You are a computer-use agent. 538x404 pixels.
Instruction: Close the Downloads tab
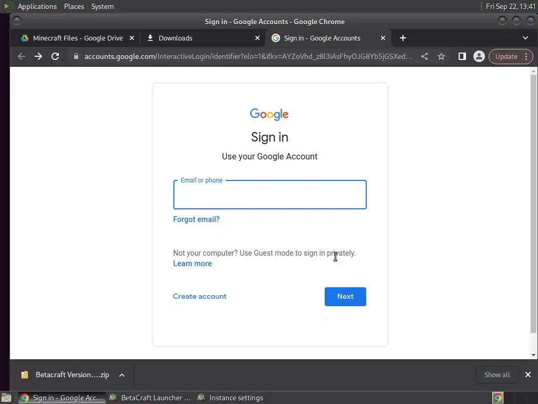click(x=257, y=38)
